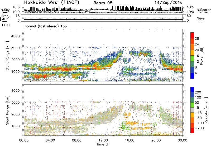
Task: Select the 'Slant Range [km]' label of power panel
Action: [x=7, y=56]
